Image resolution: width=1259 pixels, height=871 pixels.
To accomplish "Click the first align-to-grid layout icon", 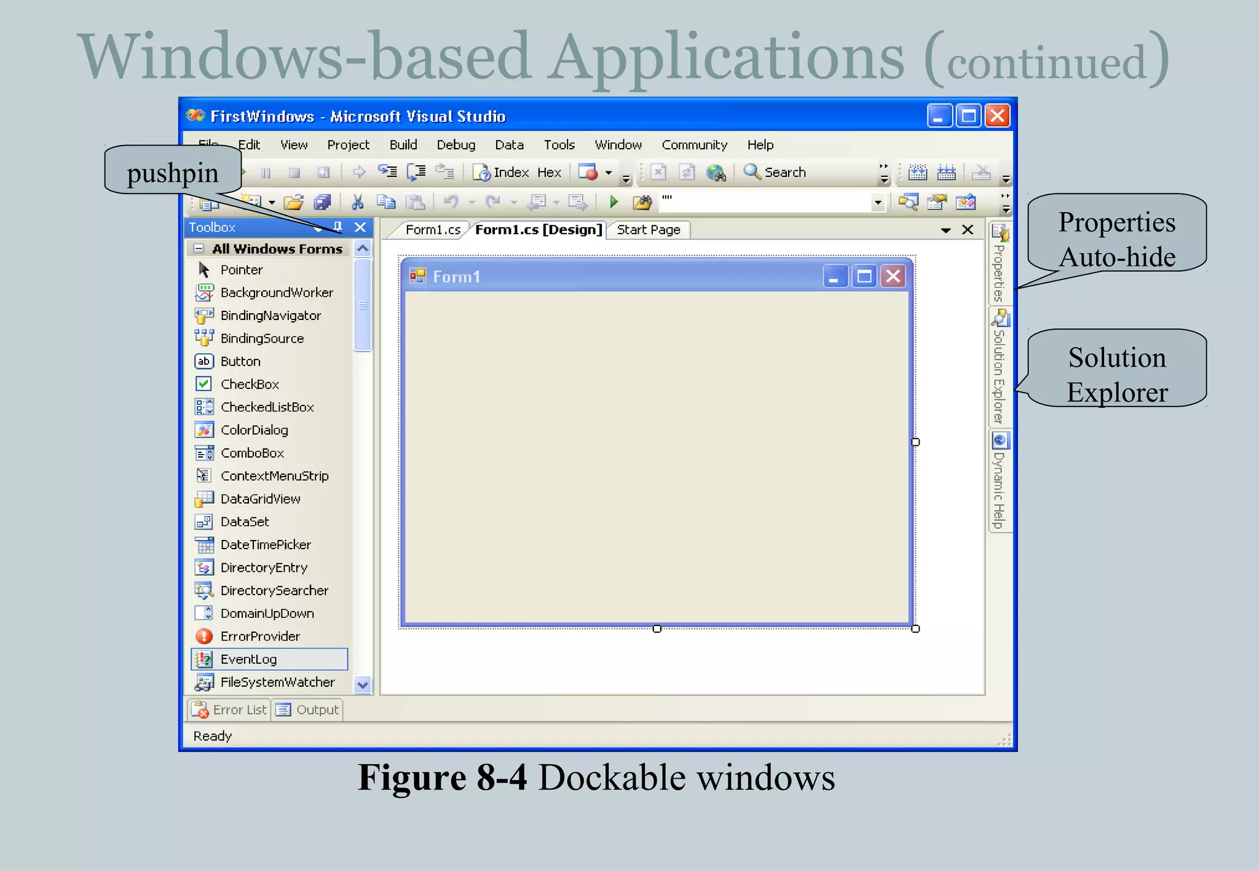I will click(917, 173).
